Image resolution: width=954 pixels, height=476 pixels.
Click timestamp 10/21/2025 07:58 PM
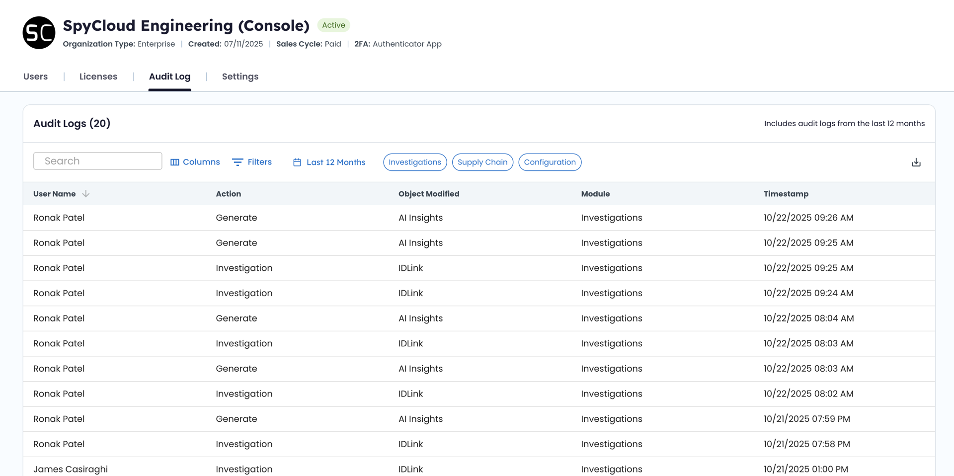[807, 444]
